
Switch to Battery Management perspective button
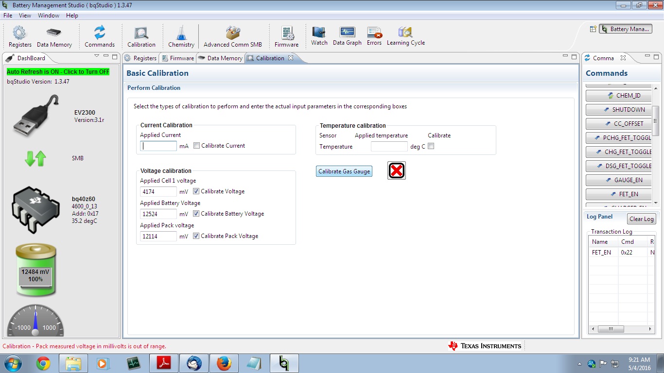pos(625,29)
